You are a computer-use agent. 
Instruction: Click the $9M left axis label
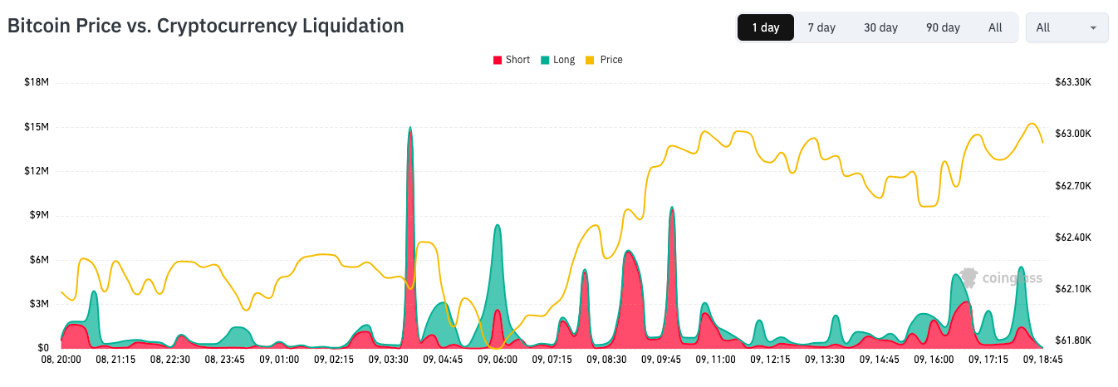(x=39, y=215)
